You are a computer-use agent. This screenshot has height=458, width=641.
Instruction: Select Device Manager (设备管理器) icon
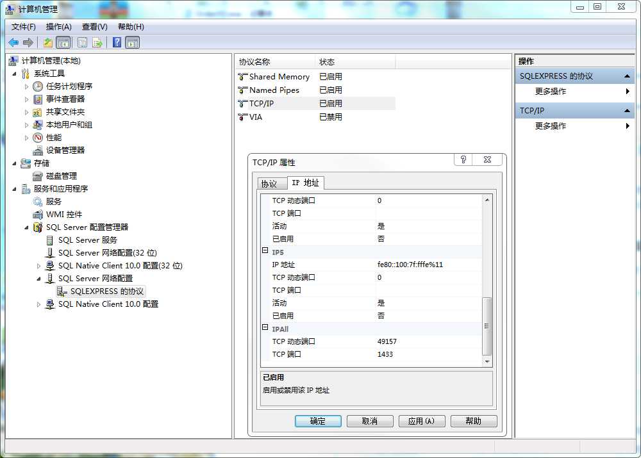click(x=38, y=151)
